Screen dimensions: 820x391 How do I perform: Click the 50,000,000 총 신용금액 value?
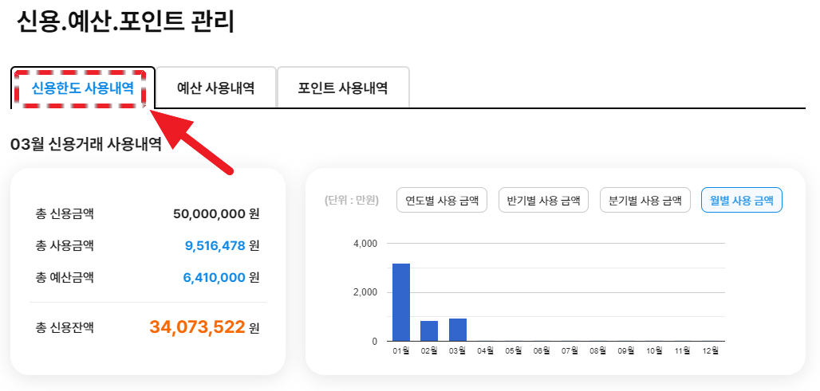point(209,213)
